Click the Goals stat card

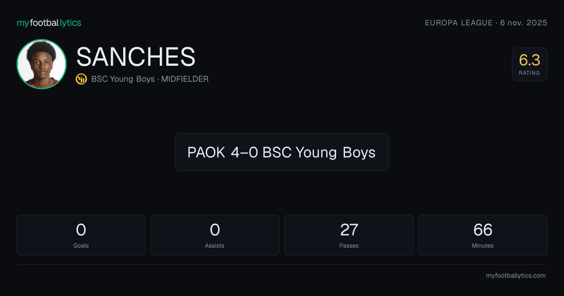click(81, 235)
